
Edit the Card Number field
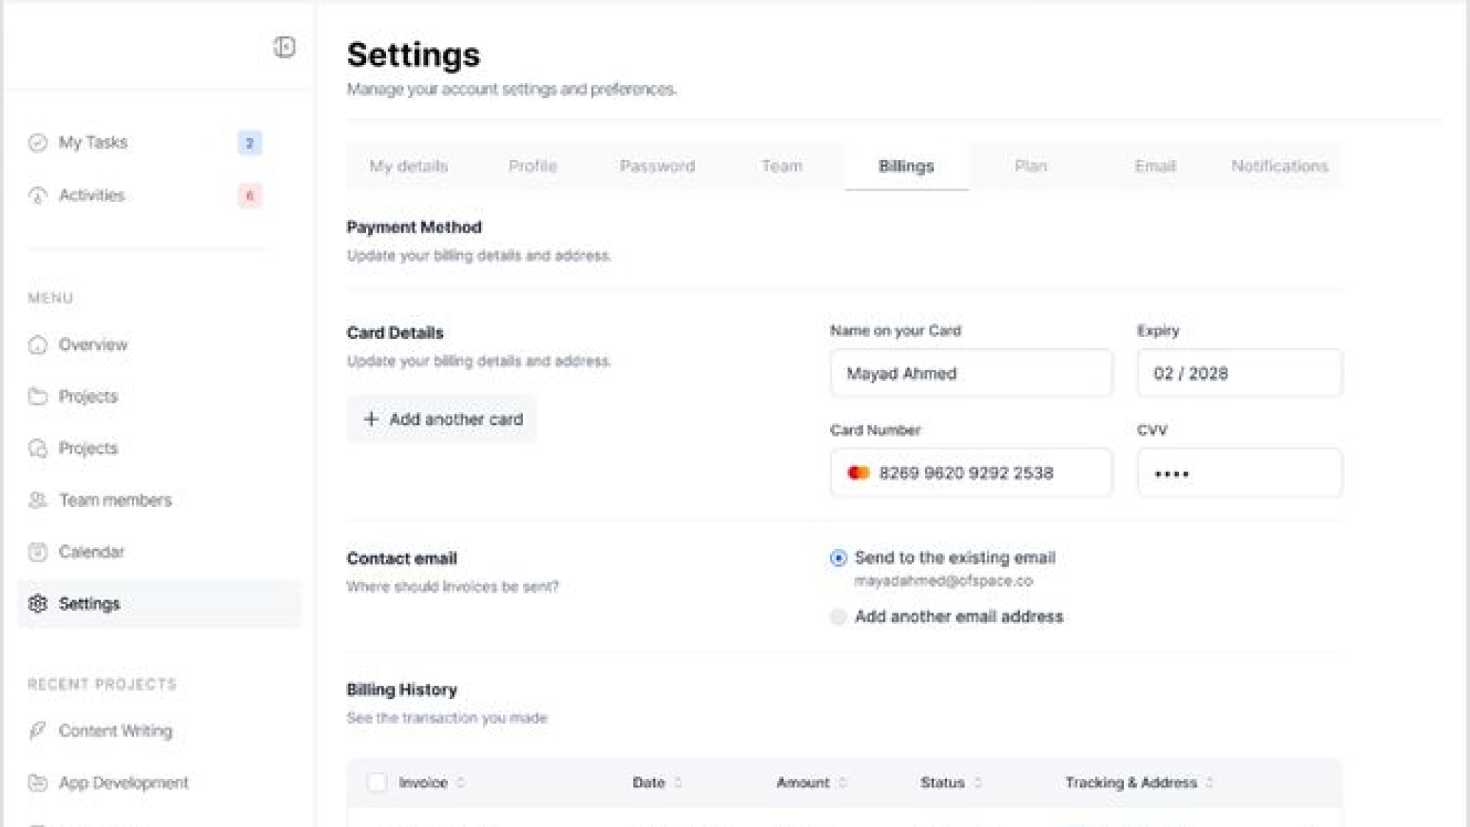971,473
